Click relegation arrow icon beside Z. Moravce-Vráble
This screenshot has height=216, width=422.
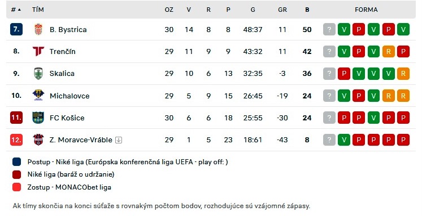pyautogui.click(x=119, y=140)
